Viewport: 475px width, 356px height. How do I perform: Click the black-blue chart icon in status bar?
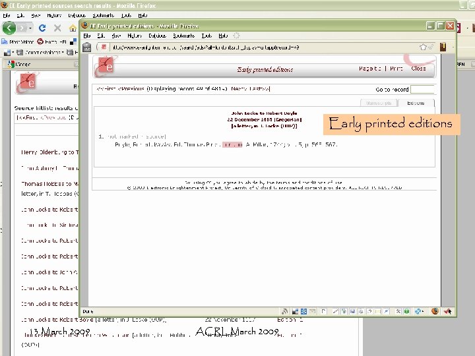[x=295, y=311]
